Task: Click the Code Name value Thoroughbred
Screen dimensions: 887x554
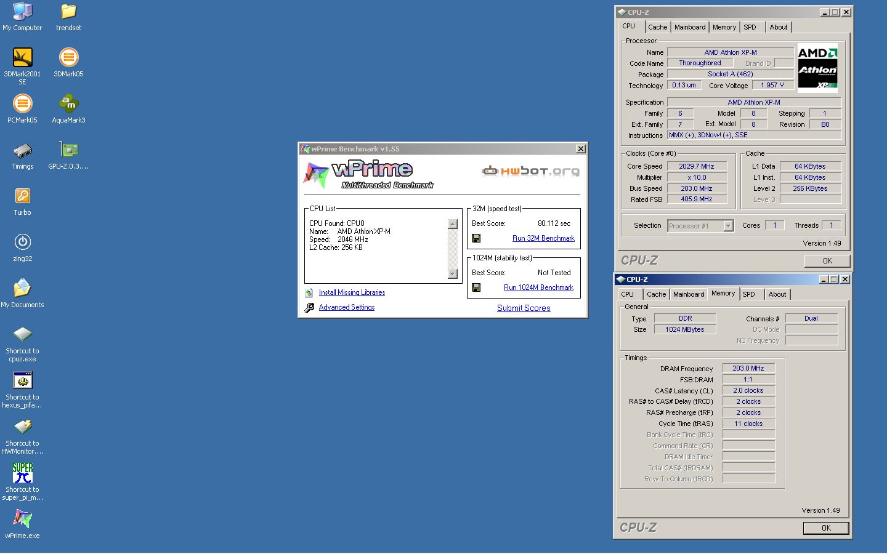Action: pos(700,63)
